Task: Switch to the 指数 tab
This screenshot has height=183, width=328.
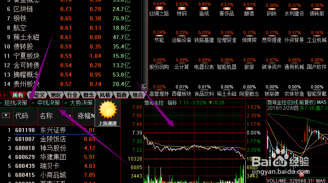Action: [x=121, y=95]
